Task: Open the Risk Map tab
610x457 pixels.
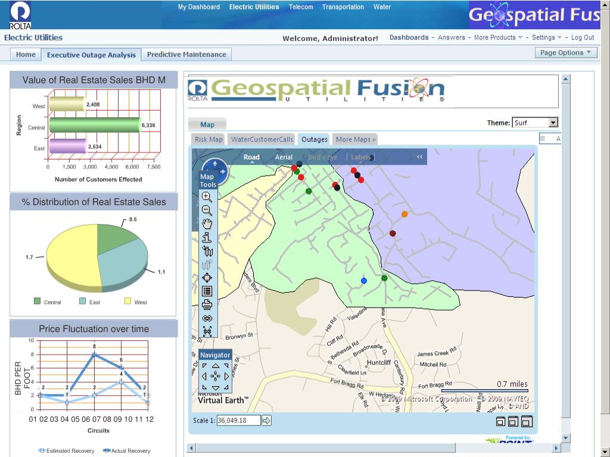Action: point(208,139)
